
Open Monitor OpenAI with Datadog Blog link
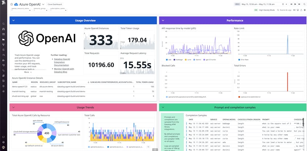[64, 70]
